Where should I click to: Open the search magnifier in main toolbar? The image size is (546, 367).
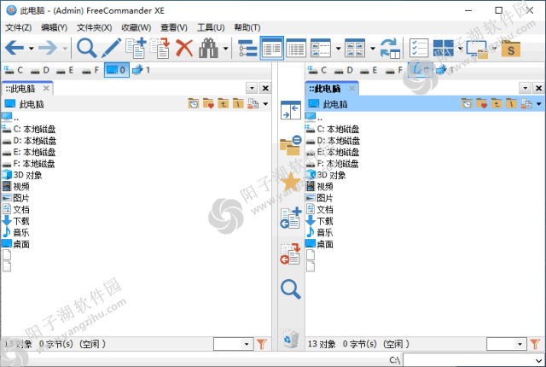point(86,48)
